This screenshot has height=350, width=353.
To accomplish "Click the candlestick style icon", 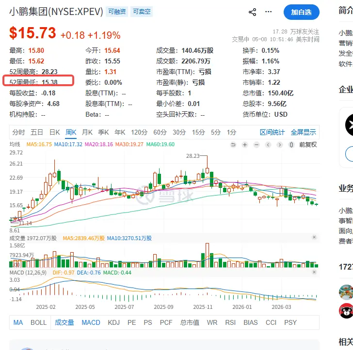I will [x=291, y=145].
